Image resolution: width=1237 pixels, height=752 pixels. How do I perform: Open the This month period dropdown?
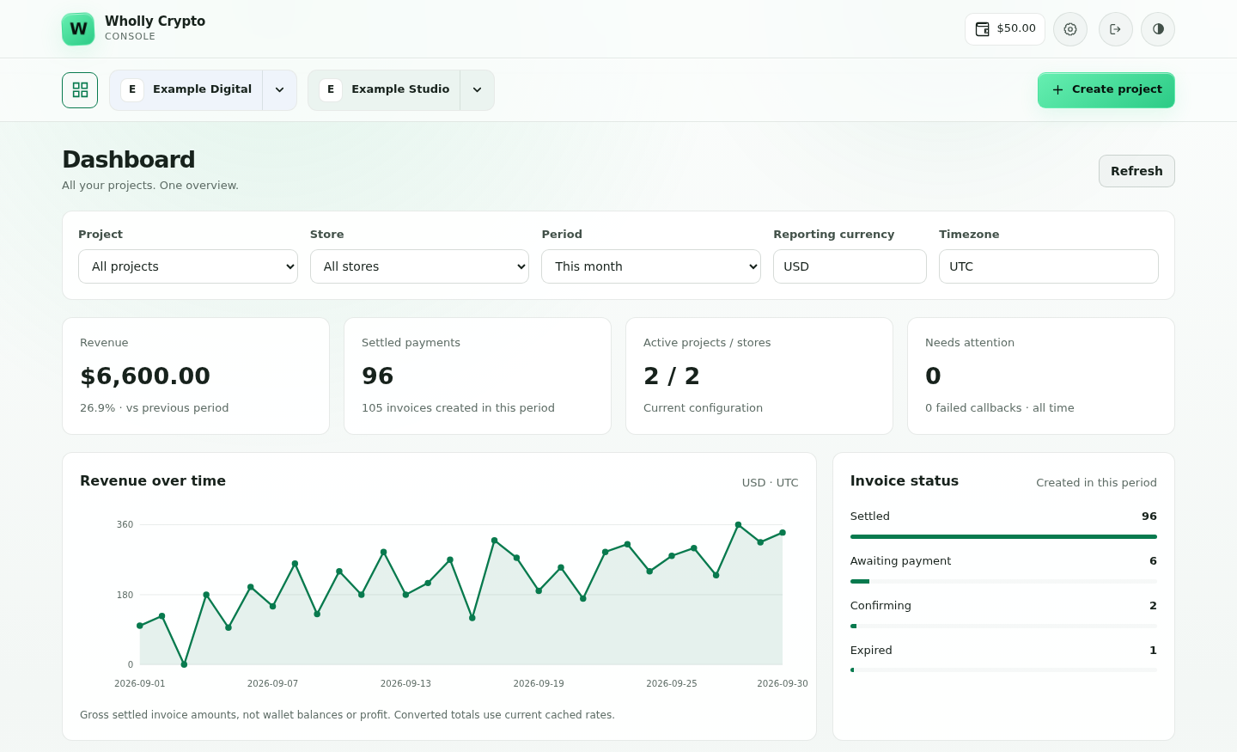pyautogui.click(x=651, y=266)
